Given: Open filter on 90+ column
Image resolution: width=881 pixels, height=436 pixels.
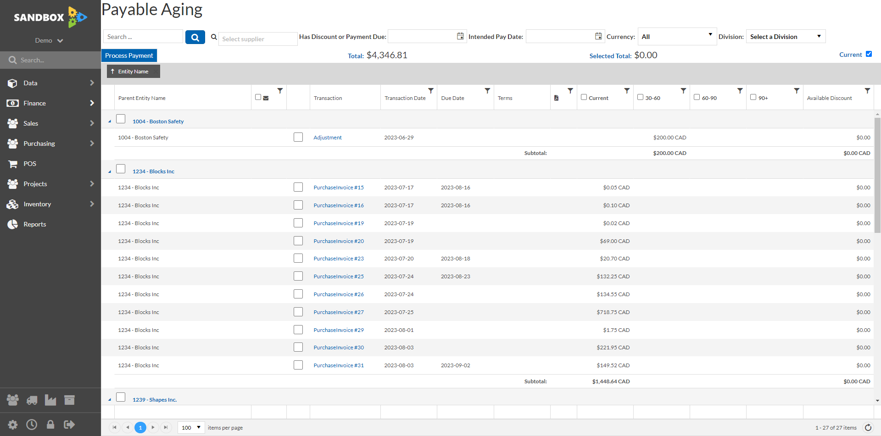Looking at the screenshot, I should pyautogui.click(x=797, y=91).
